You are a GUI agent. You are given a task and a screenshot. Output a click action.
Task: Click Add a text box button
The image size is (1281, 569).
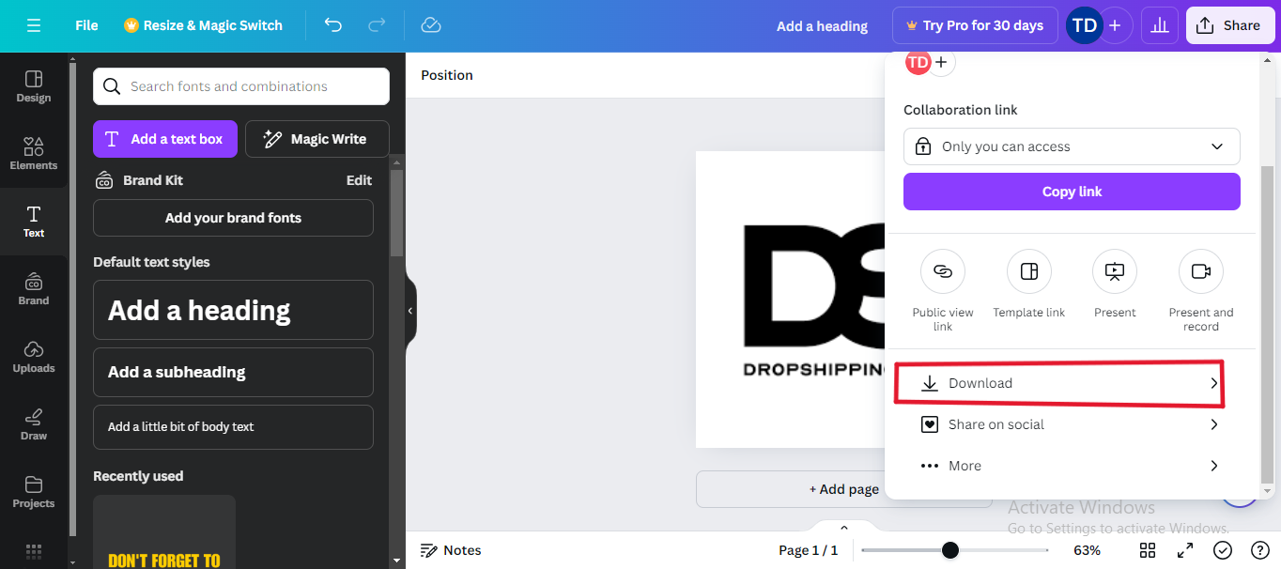pos(165,139)
